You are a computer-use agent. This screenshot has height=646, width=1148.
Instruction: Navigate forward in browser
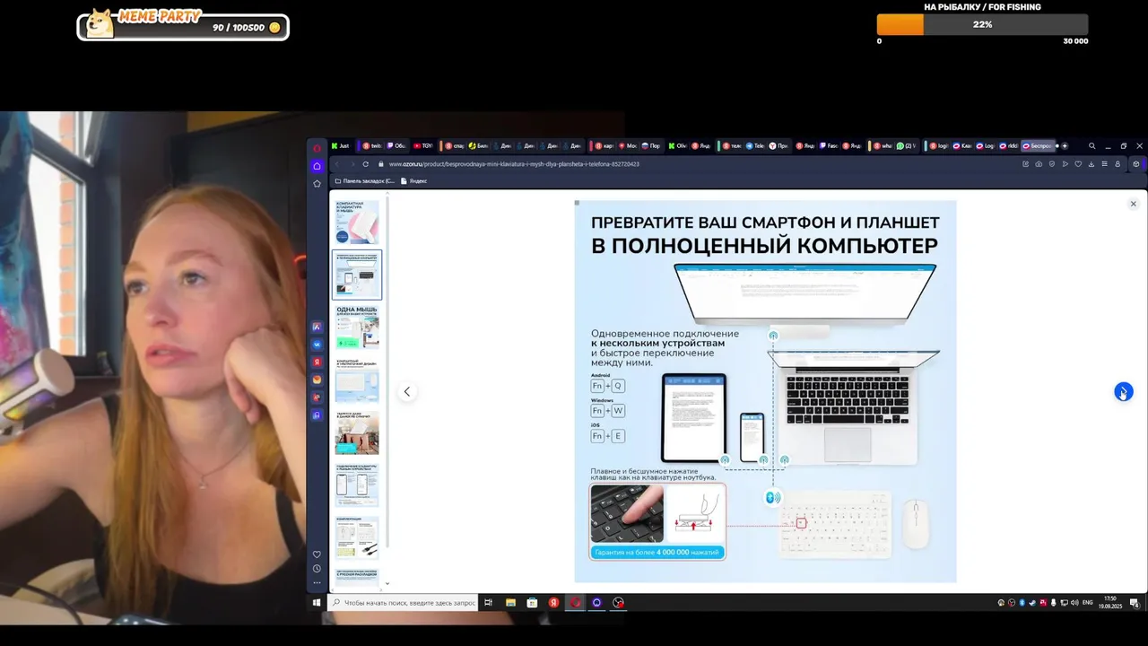[352, 164]
